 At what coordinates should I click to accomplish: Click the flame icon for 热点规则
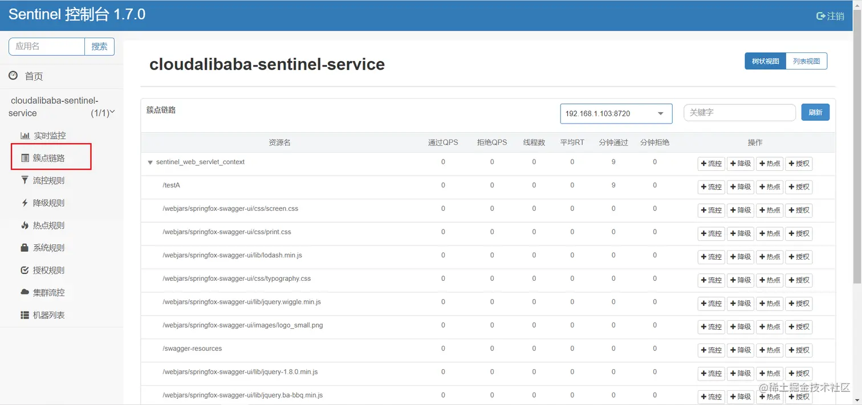tap(25, 226)
